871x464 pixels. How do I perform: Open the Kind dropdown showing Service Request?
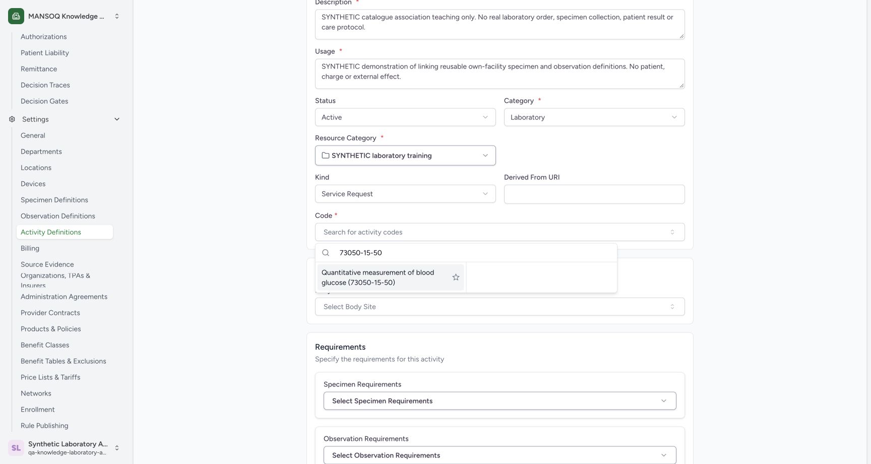(x=405, y=194)
